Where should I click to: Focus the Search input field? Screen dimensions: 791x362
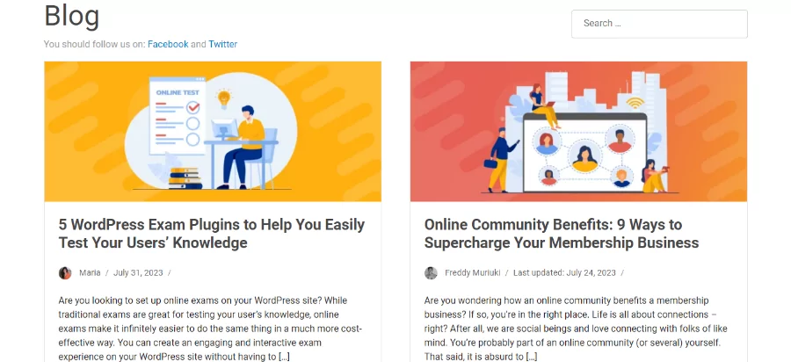tap(659, 24)
